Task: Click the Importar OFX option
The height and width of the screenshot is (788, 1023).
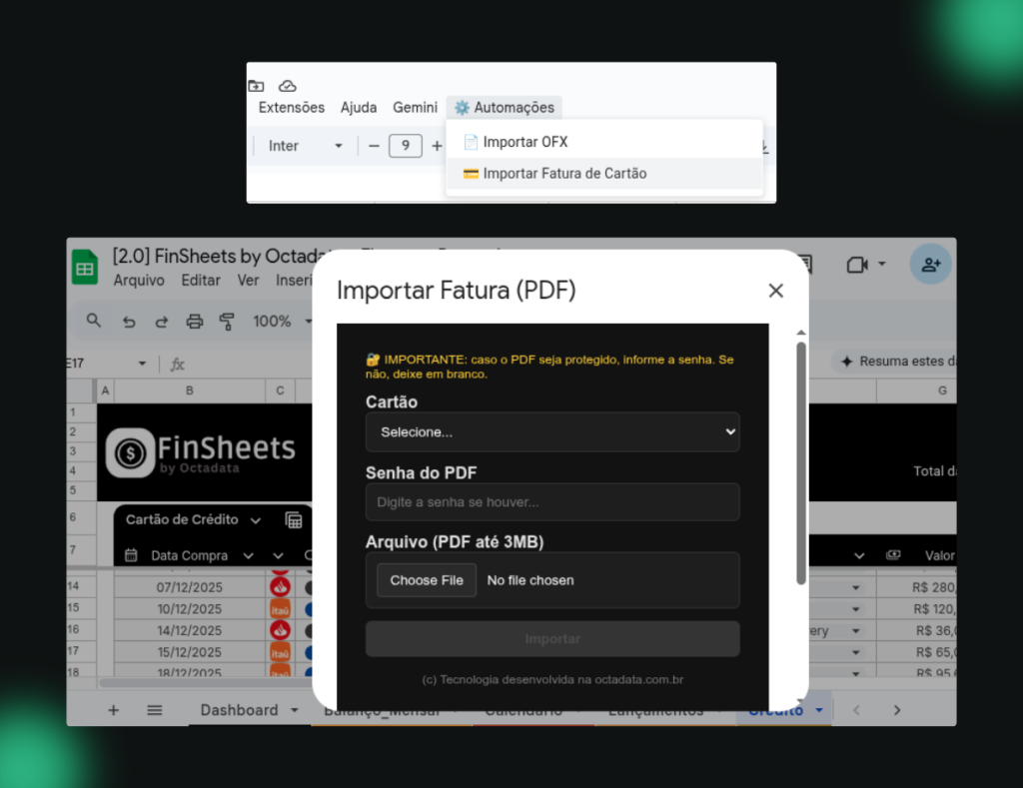Action: click(x=527, y=141)
